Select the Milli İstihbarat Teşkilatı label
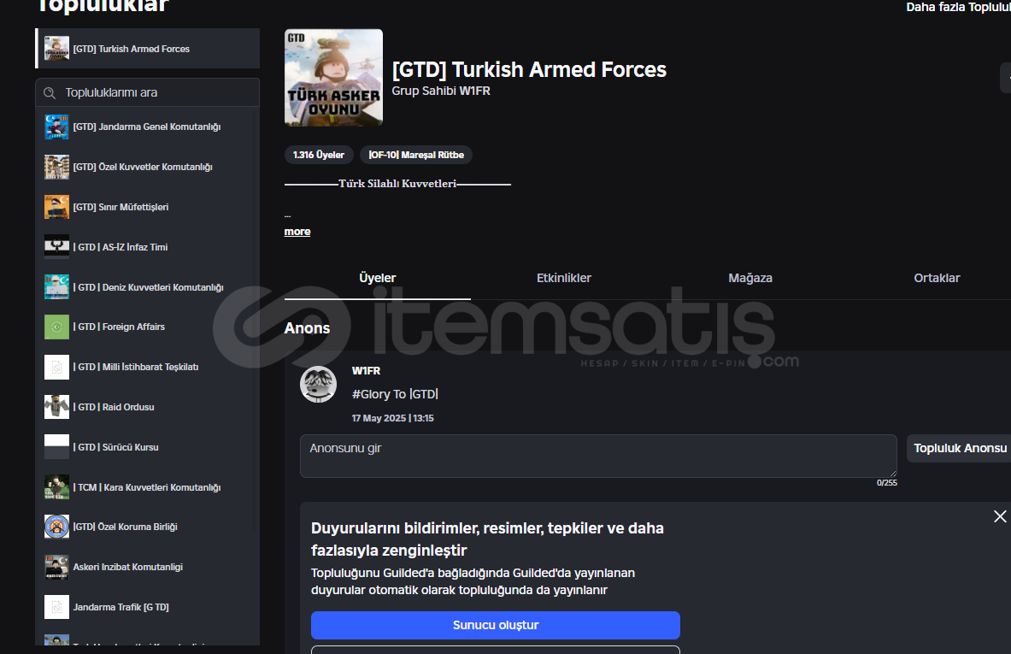 136,367
